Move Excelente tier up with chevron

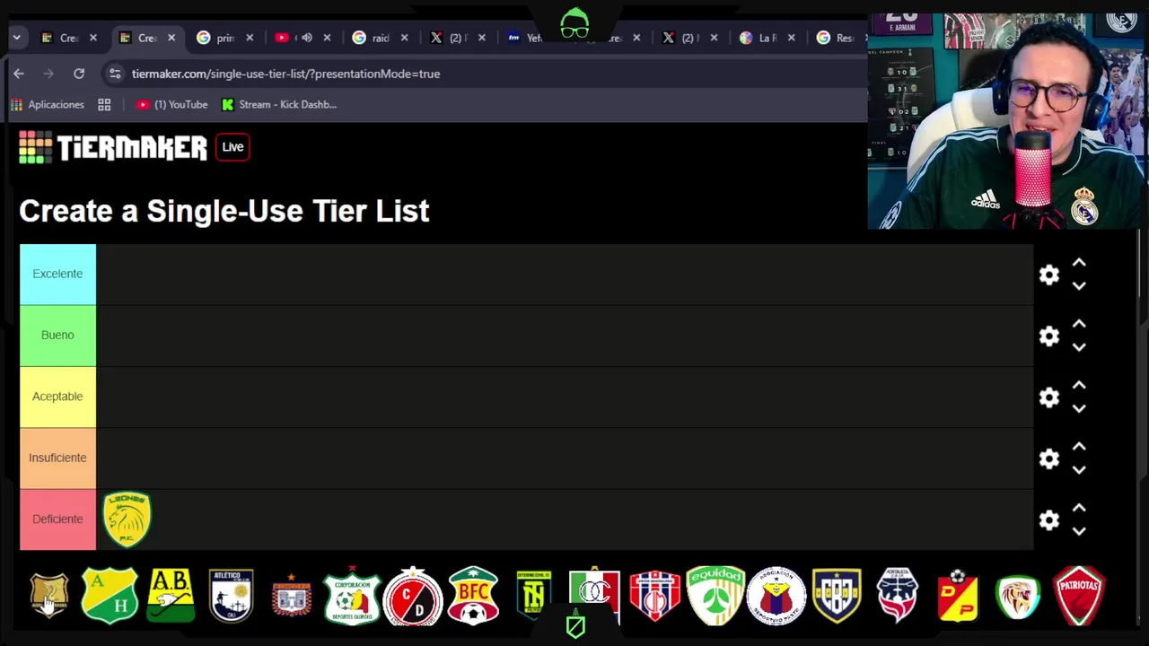pyautogui.click(x=1079, y=263)
